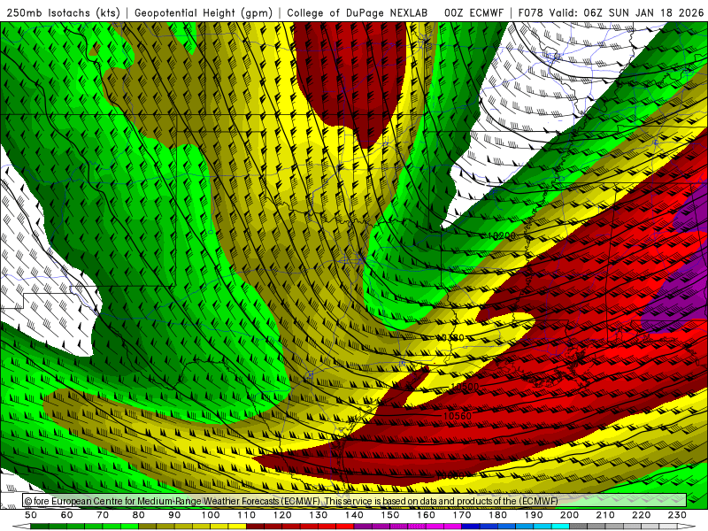Click the ECMWF copyright notice banner
708x531 pixels.
pos(355,501)
